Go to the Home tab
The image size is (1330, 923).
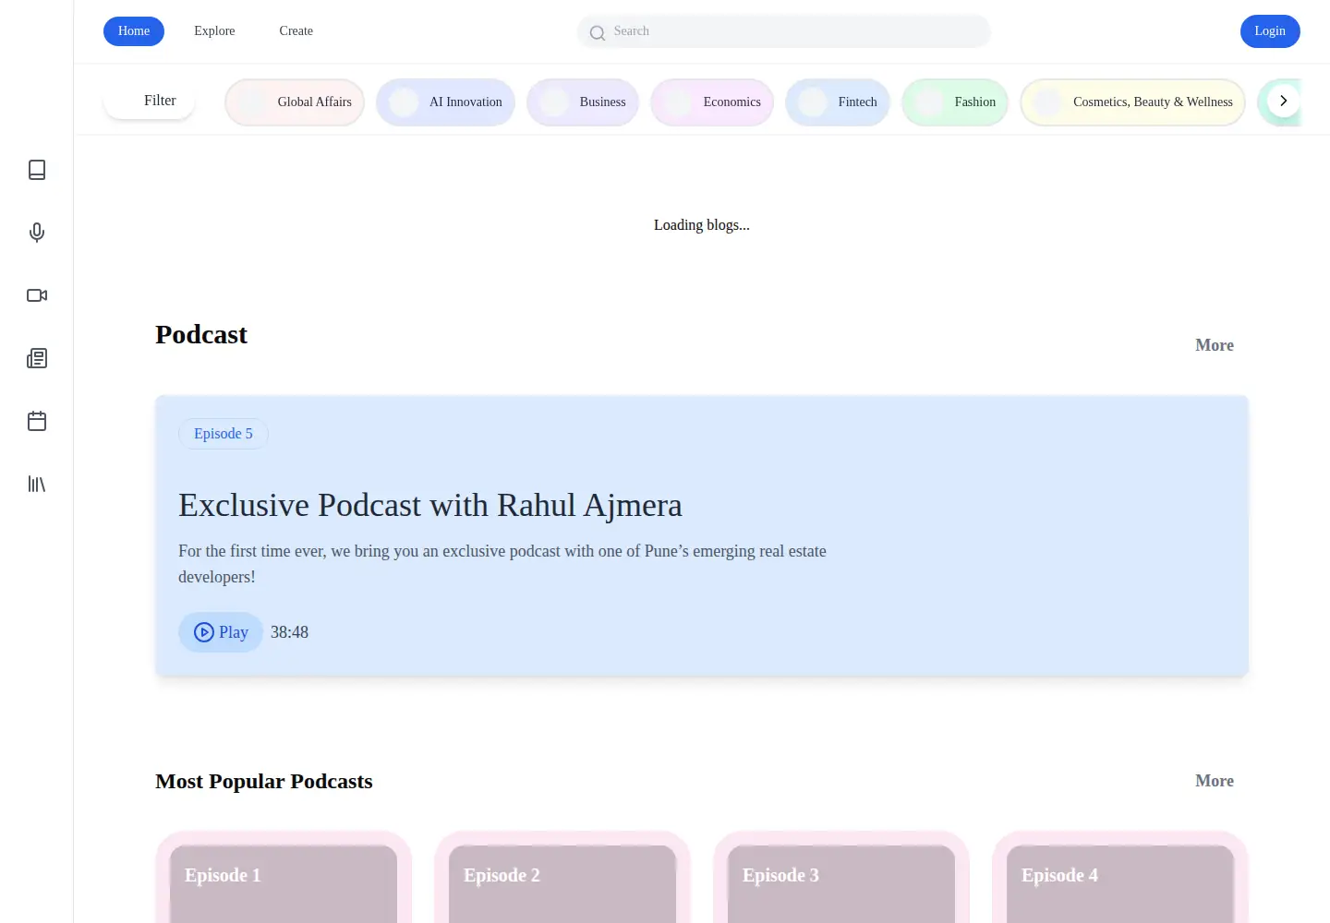pyautogui.click(x=134, y=31)
